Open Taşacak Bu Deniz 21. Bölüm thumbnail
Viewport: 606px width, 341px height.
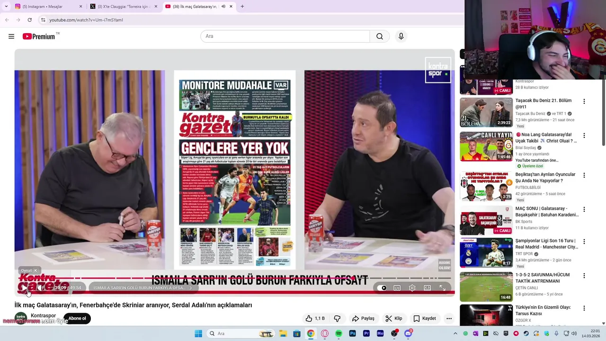tap(486, 113)
